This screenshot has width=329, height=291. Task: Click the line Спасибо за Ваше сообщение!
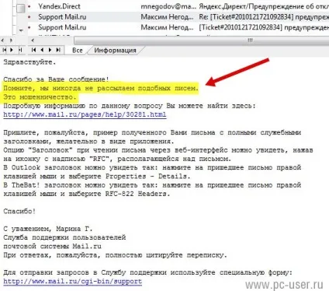[57, 79]
